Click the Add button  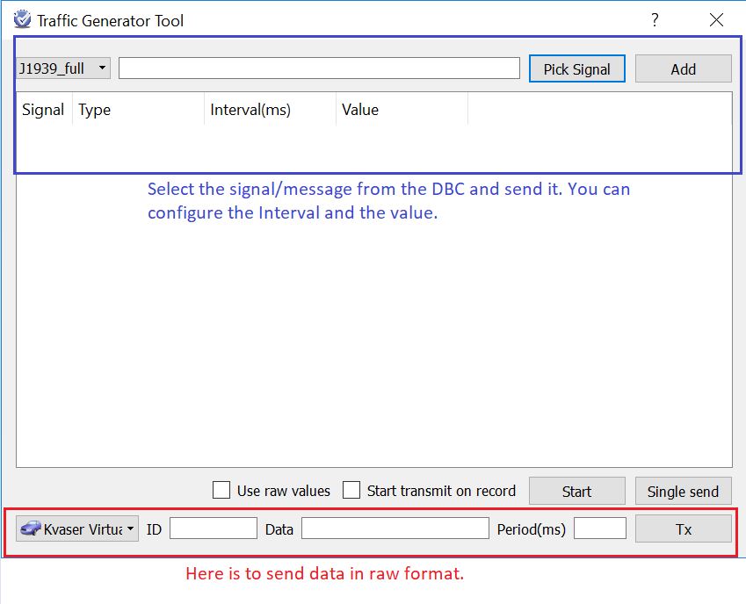(684, 68)
